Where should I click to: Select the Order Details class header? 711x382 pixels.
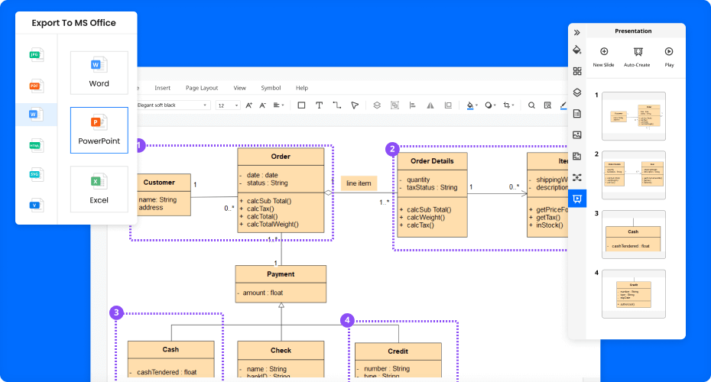[432, 161]
